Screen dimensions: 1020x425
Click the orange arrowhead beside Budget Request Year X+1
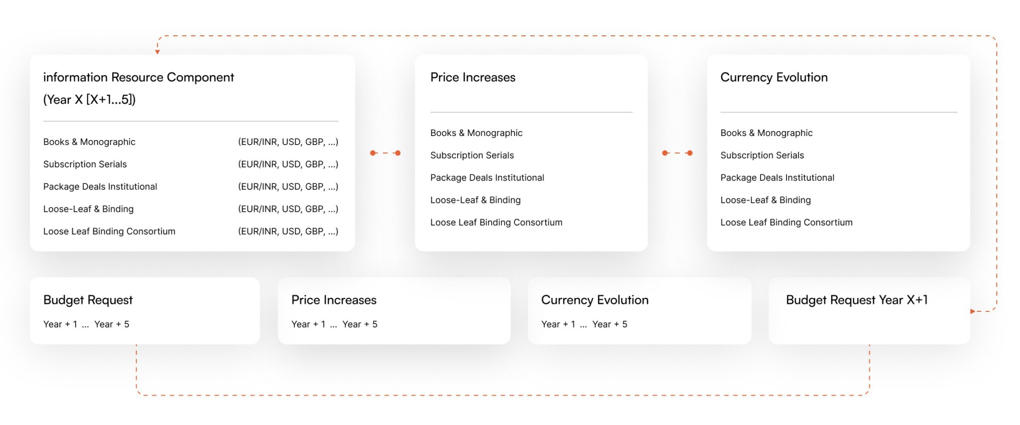coord(972,311)
